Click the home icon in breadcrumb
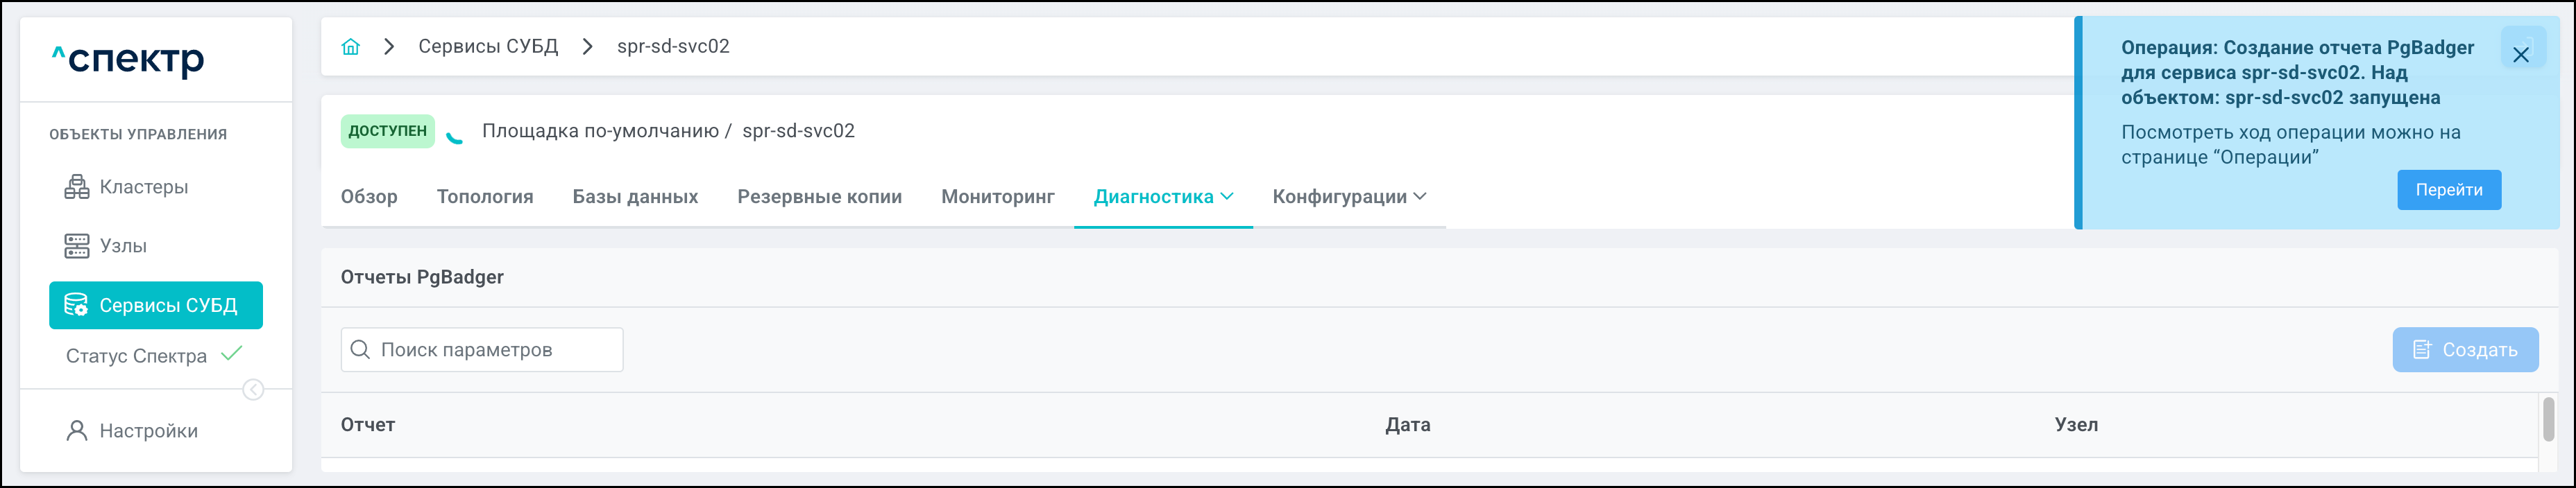This screenshot has height=488, width=2576. [350, 47]
